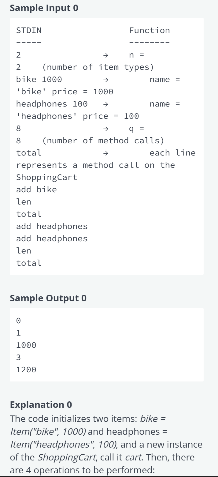Click the 'headphones 100' input line
The width and height of the screenshot is (218, 477).
(52, 104)
